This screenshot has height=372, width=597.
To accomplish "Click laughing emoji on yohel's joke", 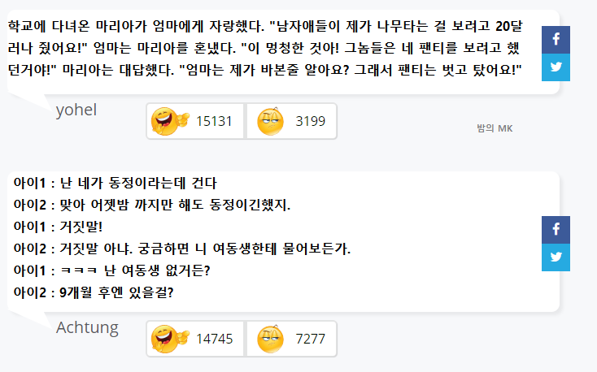I will [170, 121].
